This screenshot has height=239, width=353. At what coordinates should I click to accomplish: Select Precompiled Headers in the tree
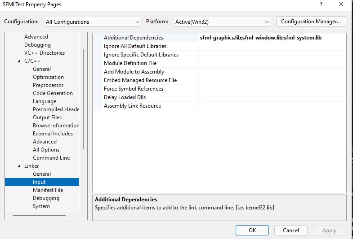point(56,109)
